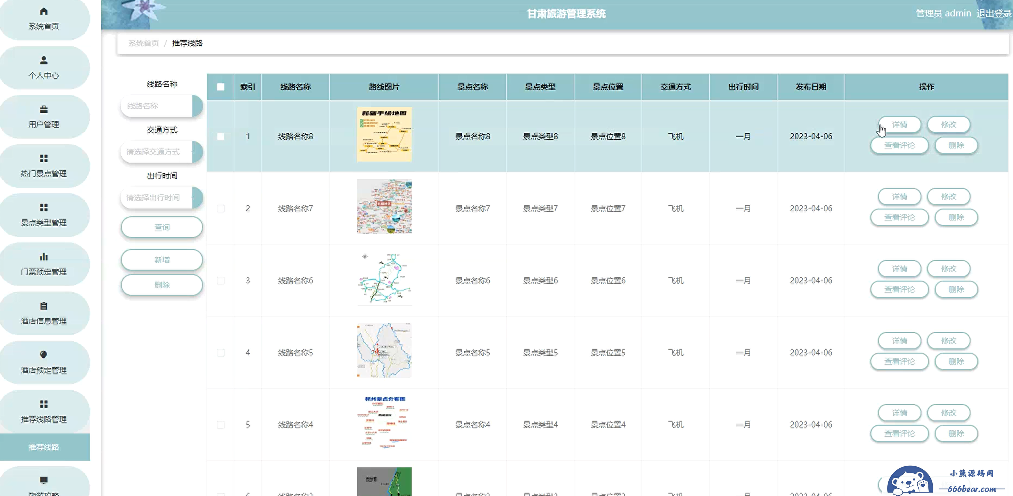Image resolution: width=1013 pixels, height=496 pixels.
Task: Click 修改 for row 线路名称6
Action: point(949,268)
